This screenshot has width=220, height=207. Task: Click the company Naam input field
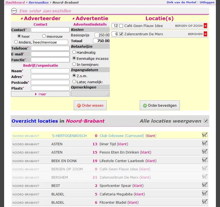coord(50,71)
